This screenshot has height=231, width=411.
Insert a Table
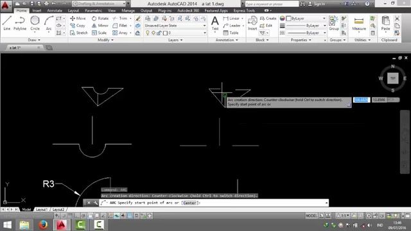tap(231, 33)
